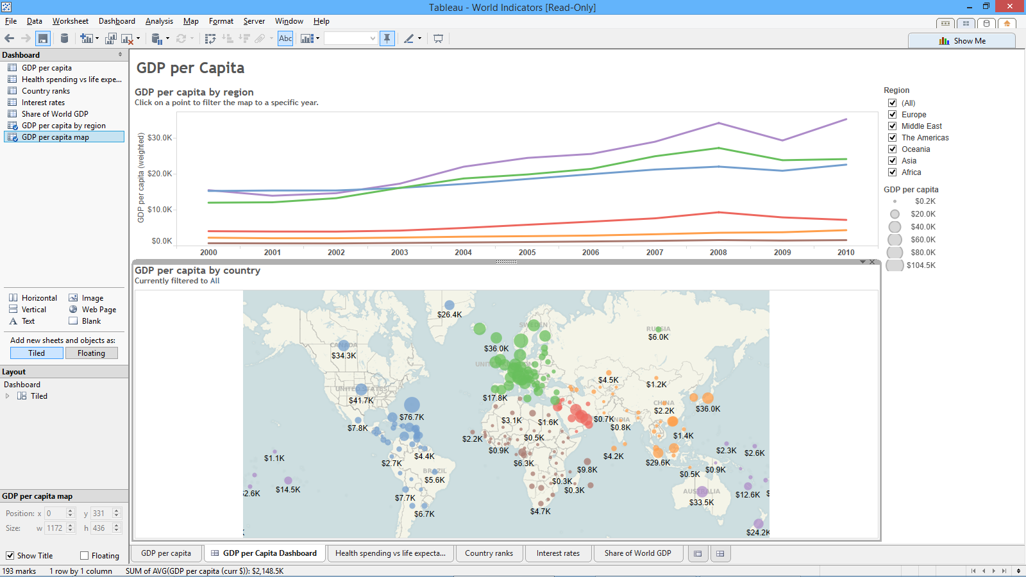Click the Show Me button

[x=961, y=41]
